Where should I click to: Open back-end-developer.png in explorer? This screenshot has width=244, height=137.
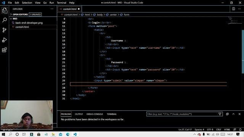[29, 23]
